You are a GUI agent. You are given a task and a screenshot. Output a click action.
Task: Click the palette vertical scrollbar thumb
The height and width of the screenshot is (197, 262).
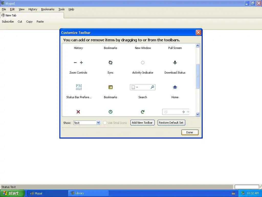[x=198, y=76]
